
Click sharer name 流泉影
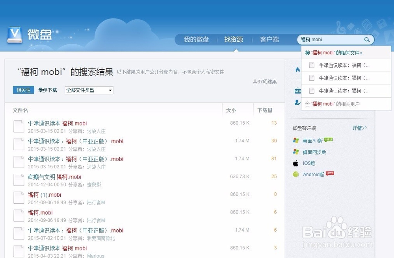pyautogui.click(x=94, y=185)
